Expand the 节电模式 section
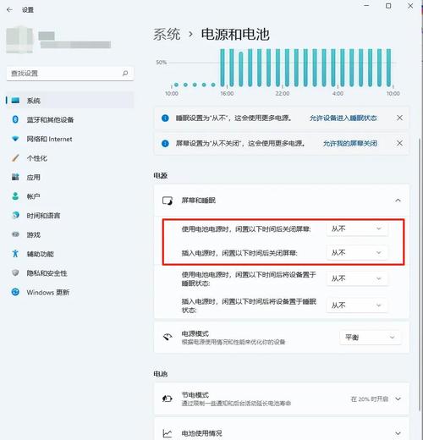The width and height of the screenshot is (423, 440). coord(398,399)
